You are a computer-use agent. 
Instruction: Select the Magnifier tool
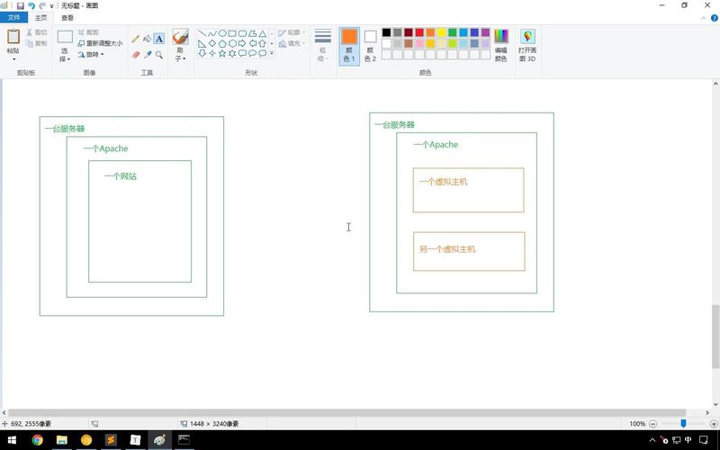coord(159,54)
